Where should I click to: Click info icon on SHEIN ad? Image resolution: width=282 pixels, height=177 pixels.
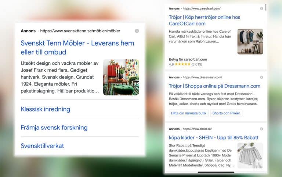(x=261, y=129)
